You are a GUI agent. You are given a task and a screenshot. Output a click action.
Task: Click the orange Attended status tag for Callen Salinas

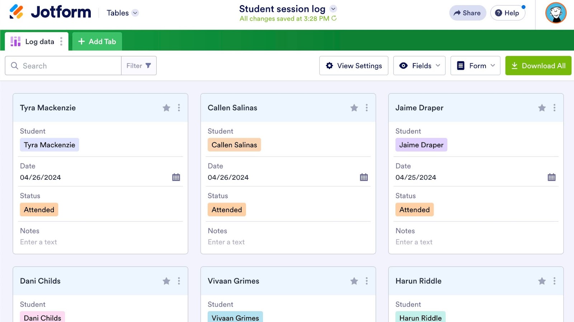[x=227, y=210]
